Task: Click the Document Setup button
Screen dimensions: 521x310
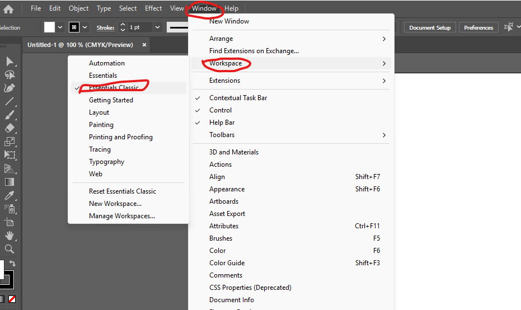Action: point(430,27)
